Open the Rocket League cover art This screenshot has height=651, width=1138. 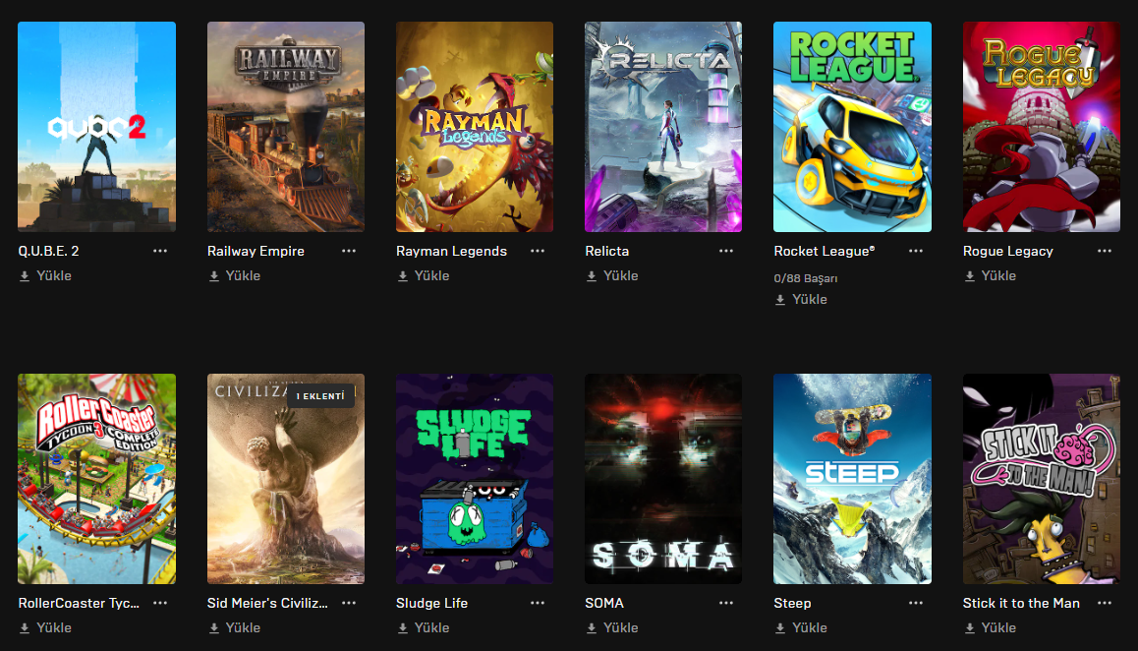(852, 127)
